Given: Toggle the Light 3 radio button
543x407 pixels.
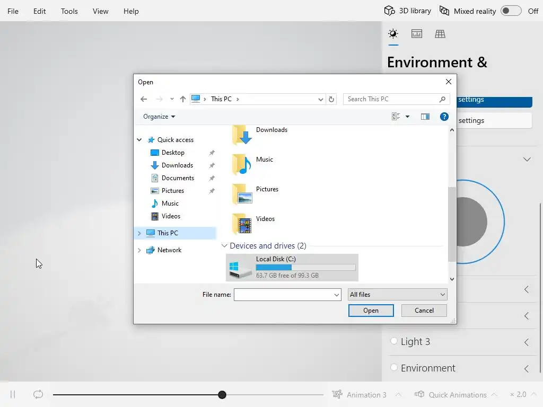Looking at the screenshot, I should (x=394, y=341).
